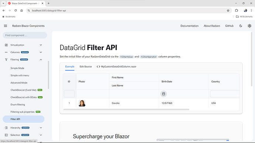Expand the Hierarchy section
The width and height of the screenshot is (255, 143).
pos(41,128)
